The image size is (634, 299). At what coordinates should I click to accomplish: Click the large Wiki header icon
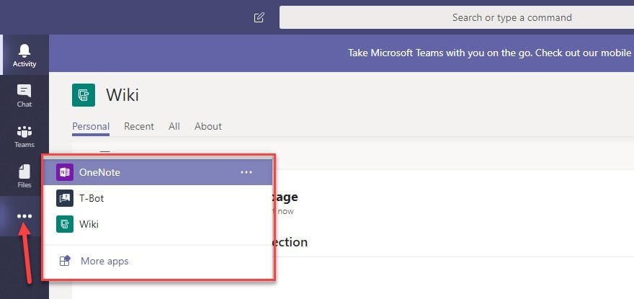84,95
